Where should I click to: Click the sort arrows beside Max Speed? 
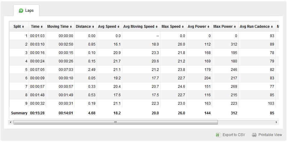click(x=183, y=27)
